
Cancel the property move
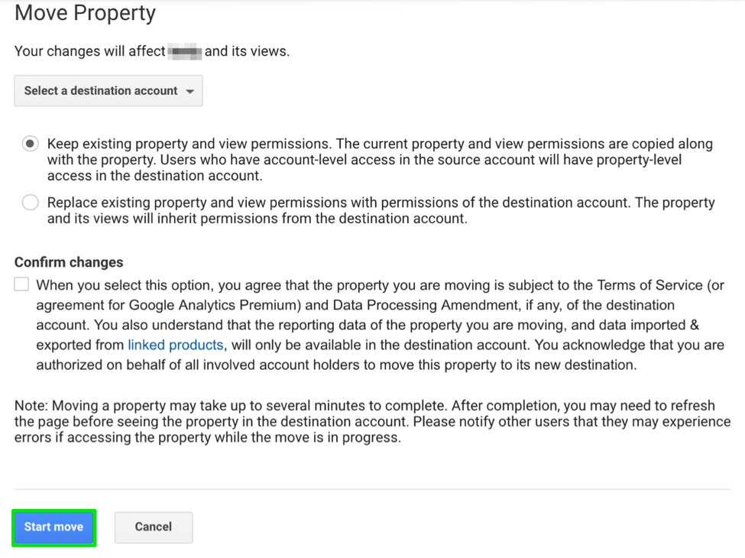[154, 527]
